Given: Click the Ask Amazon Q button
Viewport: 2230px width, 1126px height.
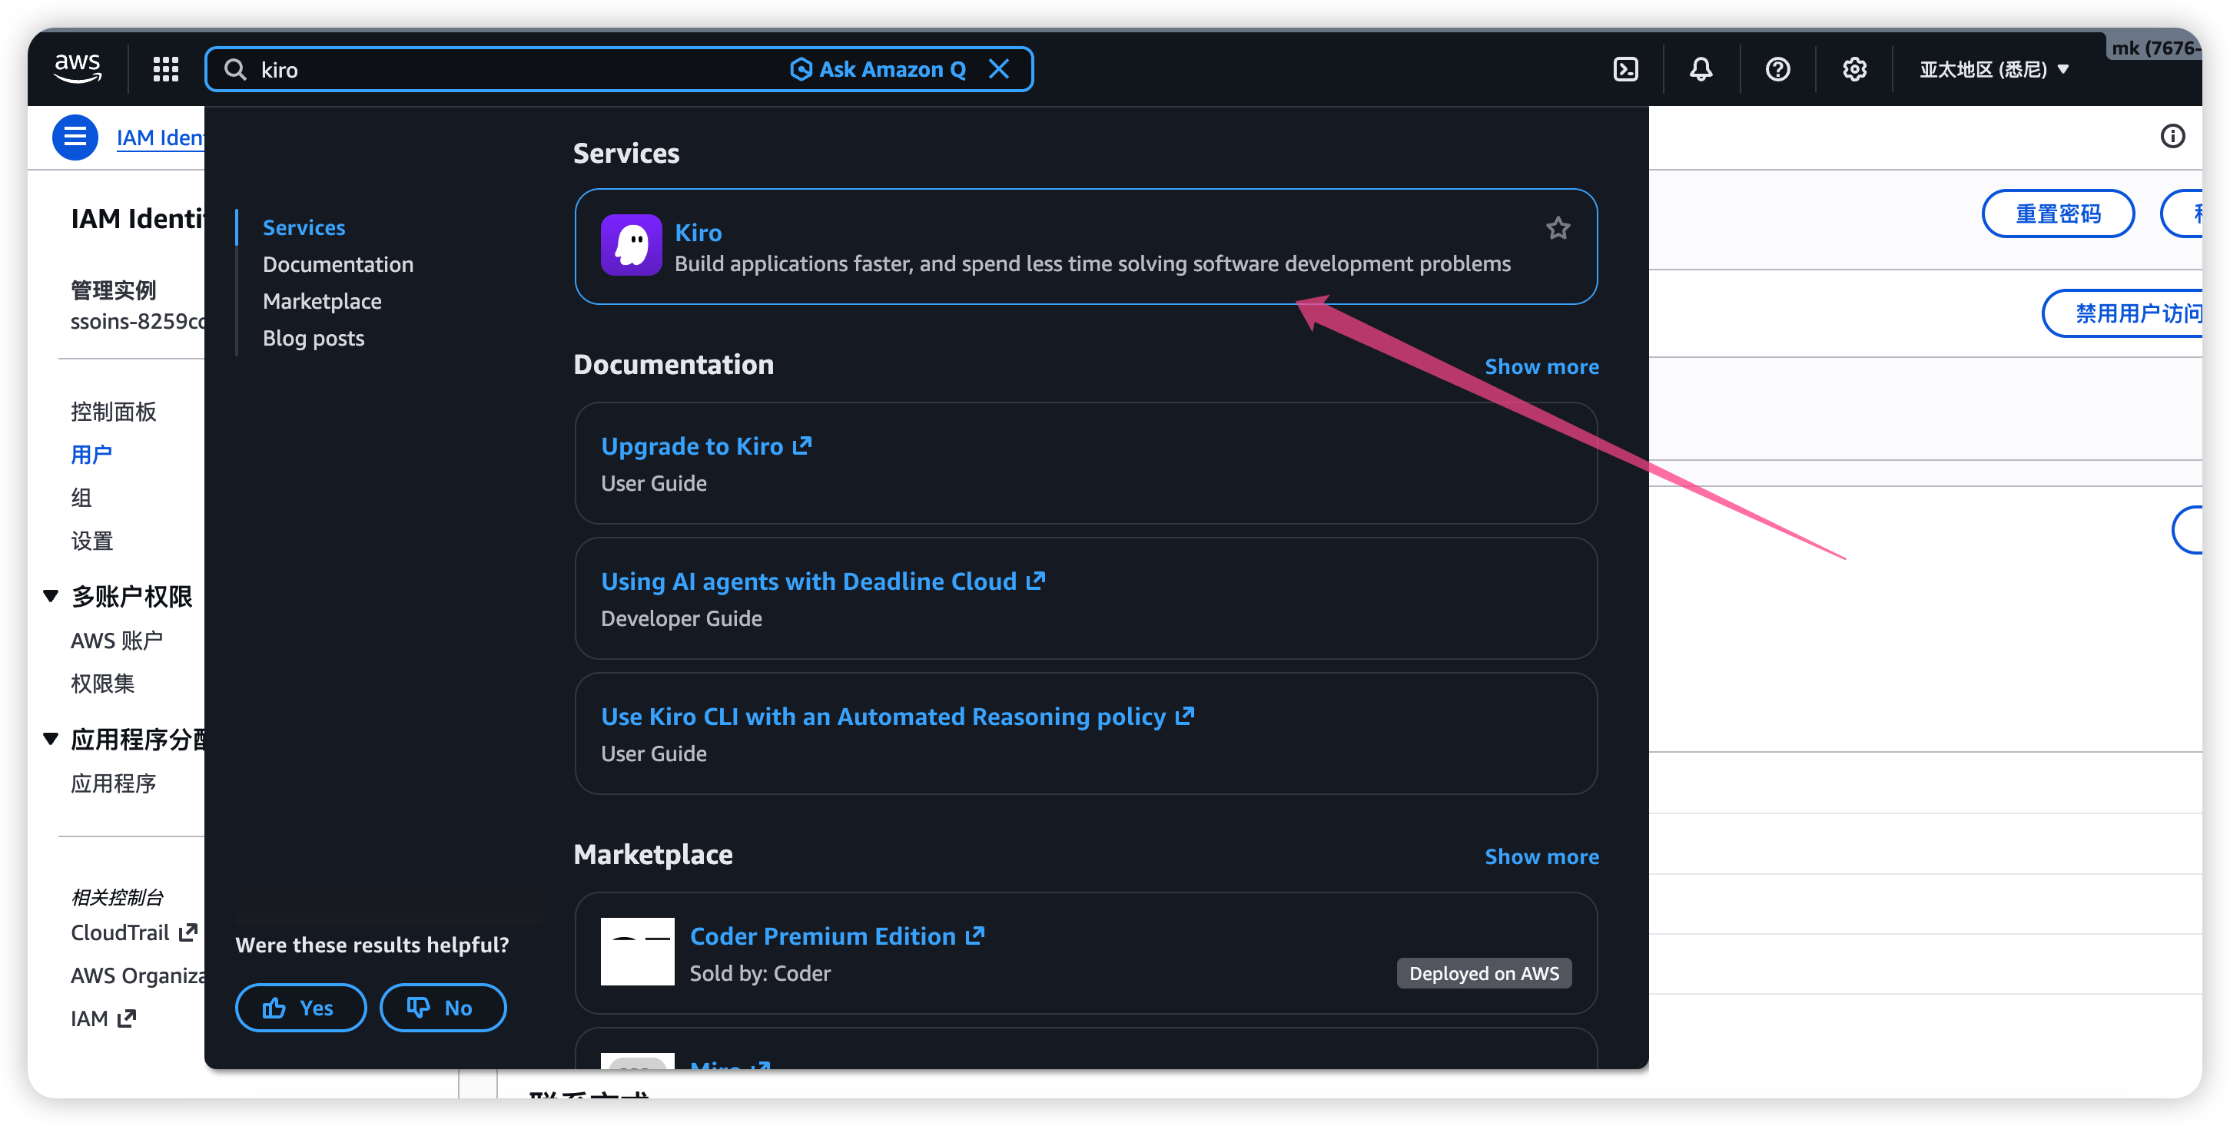Looking at the screenshot, I should [x=878, y=69].
